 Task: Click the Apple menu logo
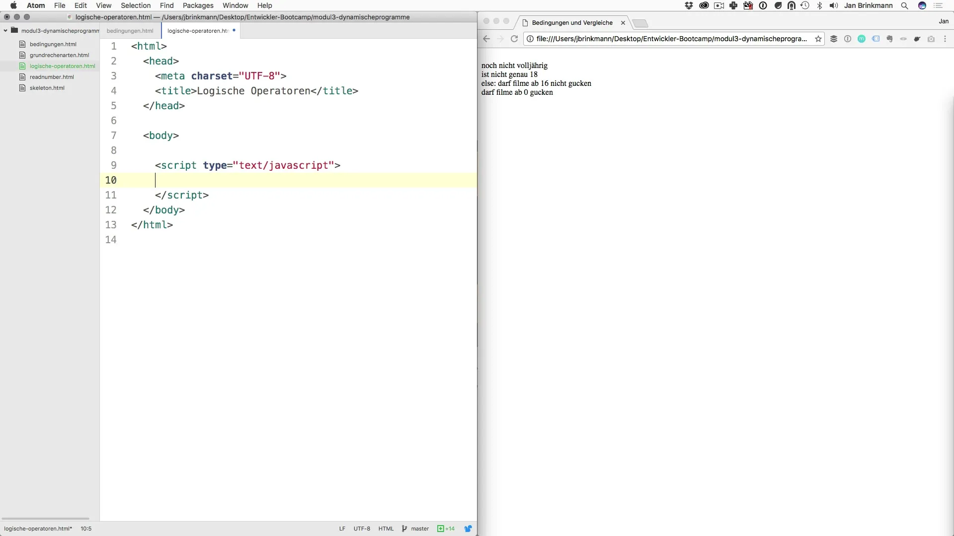13,5
